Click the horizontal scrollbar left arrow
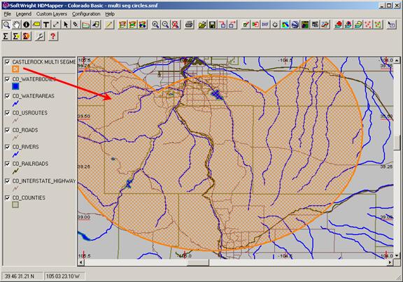Image resolution: width=403 pixels, height=282 pixels. [80, 262]
